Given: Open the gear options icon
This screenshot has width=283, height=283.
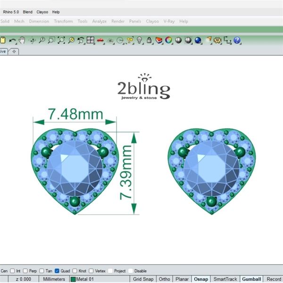Looking at the screenshot, I should [217, 41].
